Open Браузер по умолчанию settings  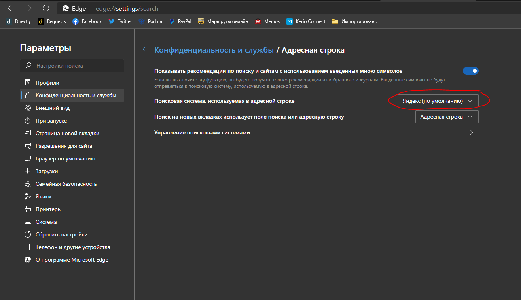(x=72, y=158)
